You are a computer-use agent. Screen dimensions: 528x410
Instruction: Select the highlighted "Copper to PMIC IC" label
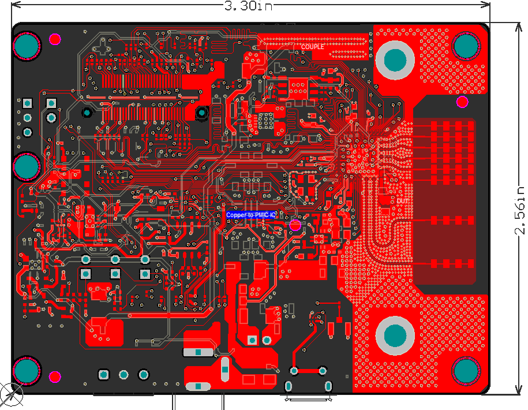tap(251, 215)
